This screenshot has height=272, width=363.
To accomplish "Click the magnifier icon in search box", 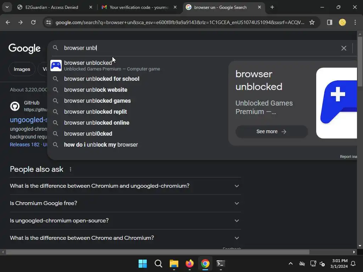I will (x=55, y=48).
